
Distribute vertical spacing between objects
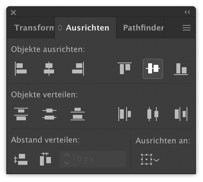pos(21,159)
